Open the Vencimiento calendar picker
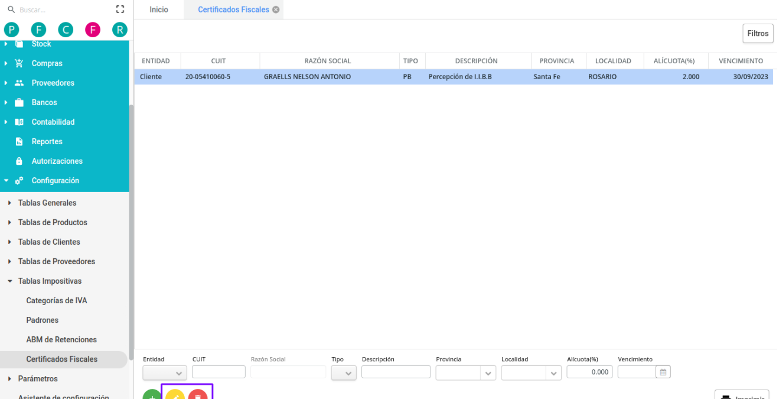Image resolution: width=779 pixels, height=399 pixels. 663,372
